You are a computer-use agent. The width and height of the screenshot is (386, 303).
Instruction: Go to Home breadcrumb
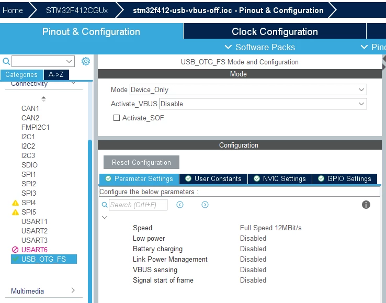13,10
